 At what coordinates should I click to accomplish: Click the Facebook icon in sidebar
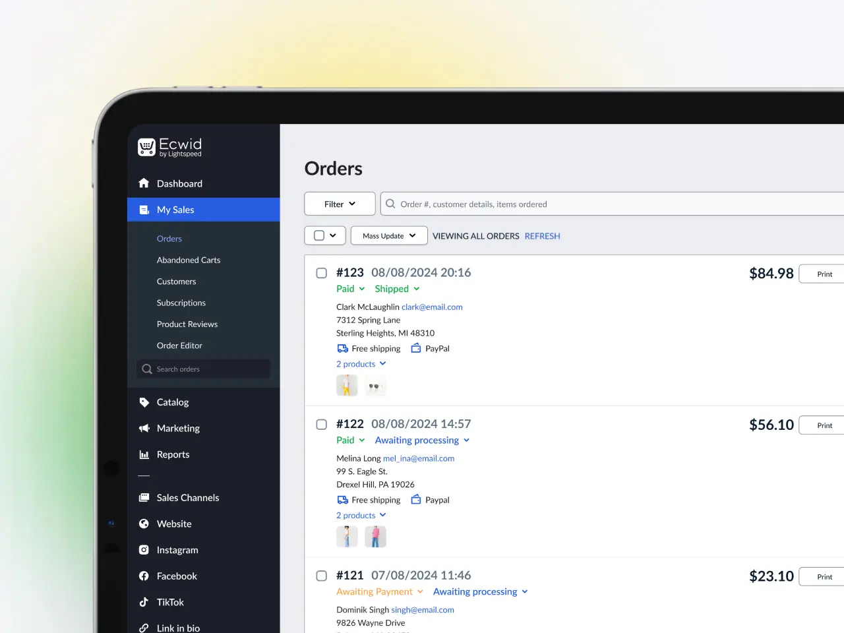(x=144, y=576)
